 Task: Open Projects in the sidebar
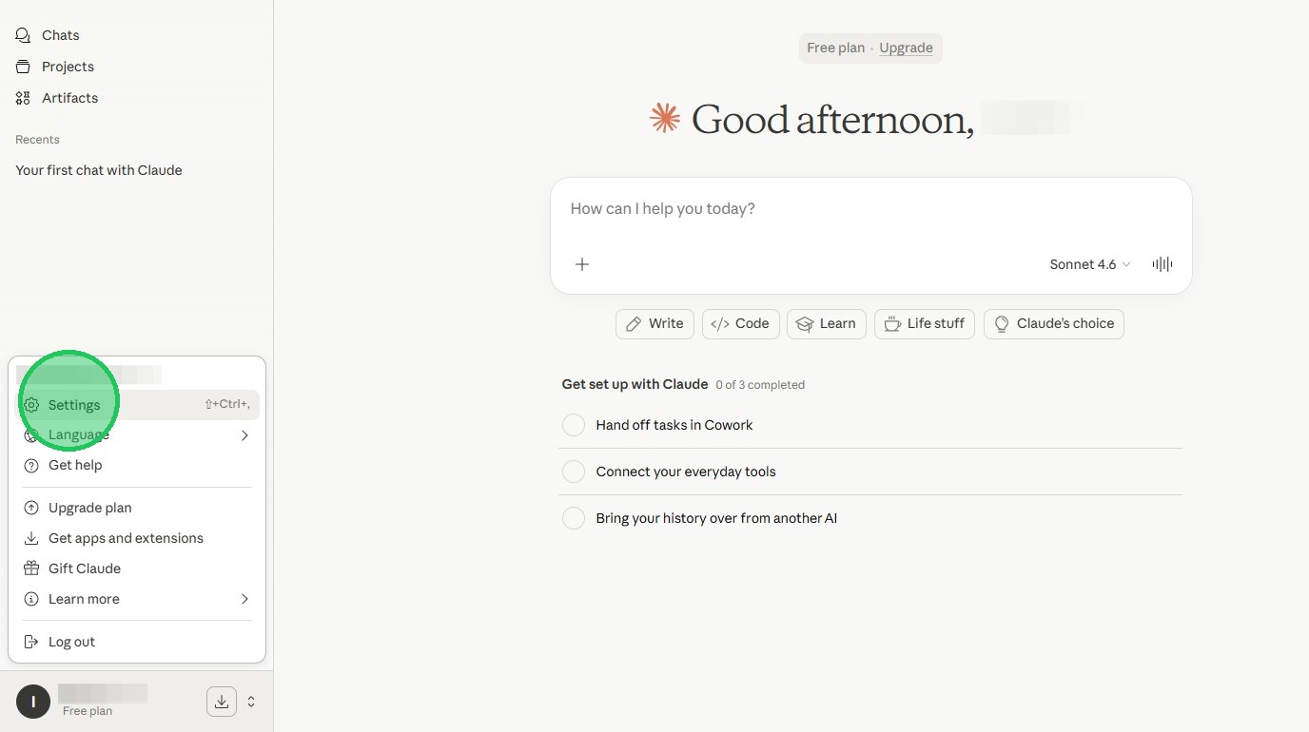(67, 67)
